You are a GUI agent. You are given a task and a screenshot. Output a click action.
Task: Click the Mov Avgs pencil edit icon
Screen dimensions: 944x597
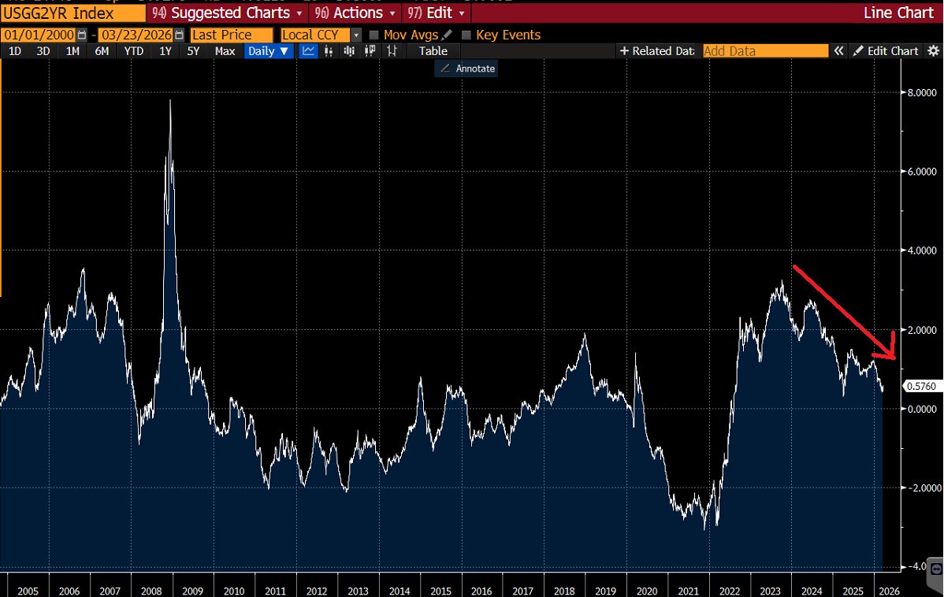point(447,35)
